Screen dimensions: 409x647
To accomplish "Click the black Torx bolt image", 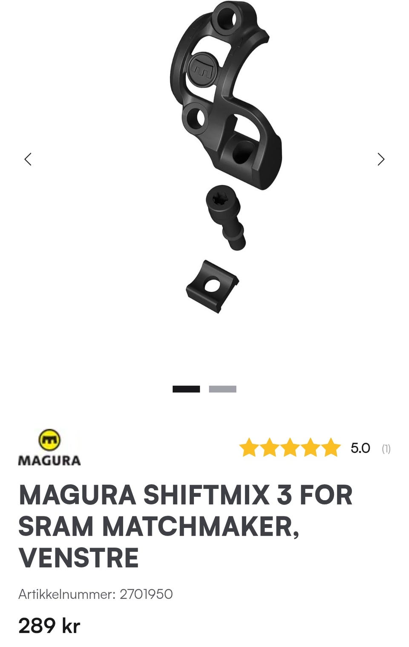I will [226, 218].
